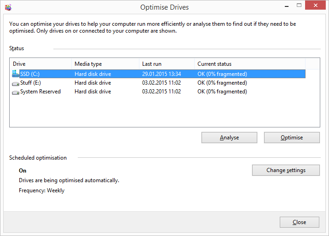This screenshot has height=236, width=329.
Task: Click the Stuff (E:) drive icon
Action: point(16,83)
